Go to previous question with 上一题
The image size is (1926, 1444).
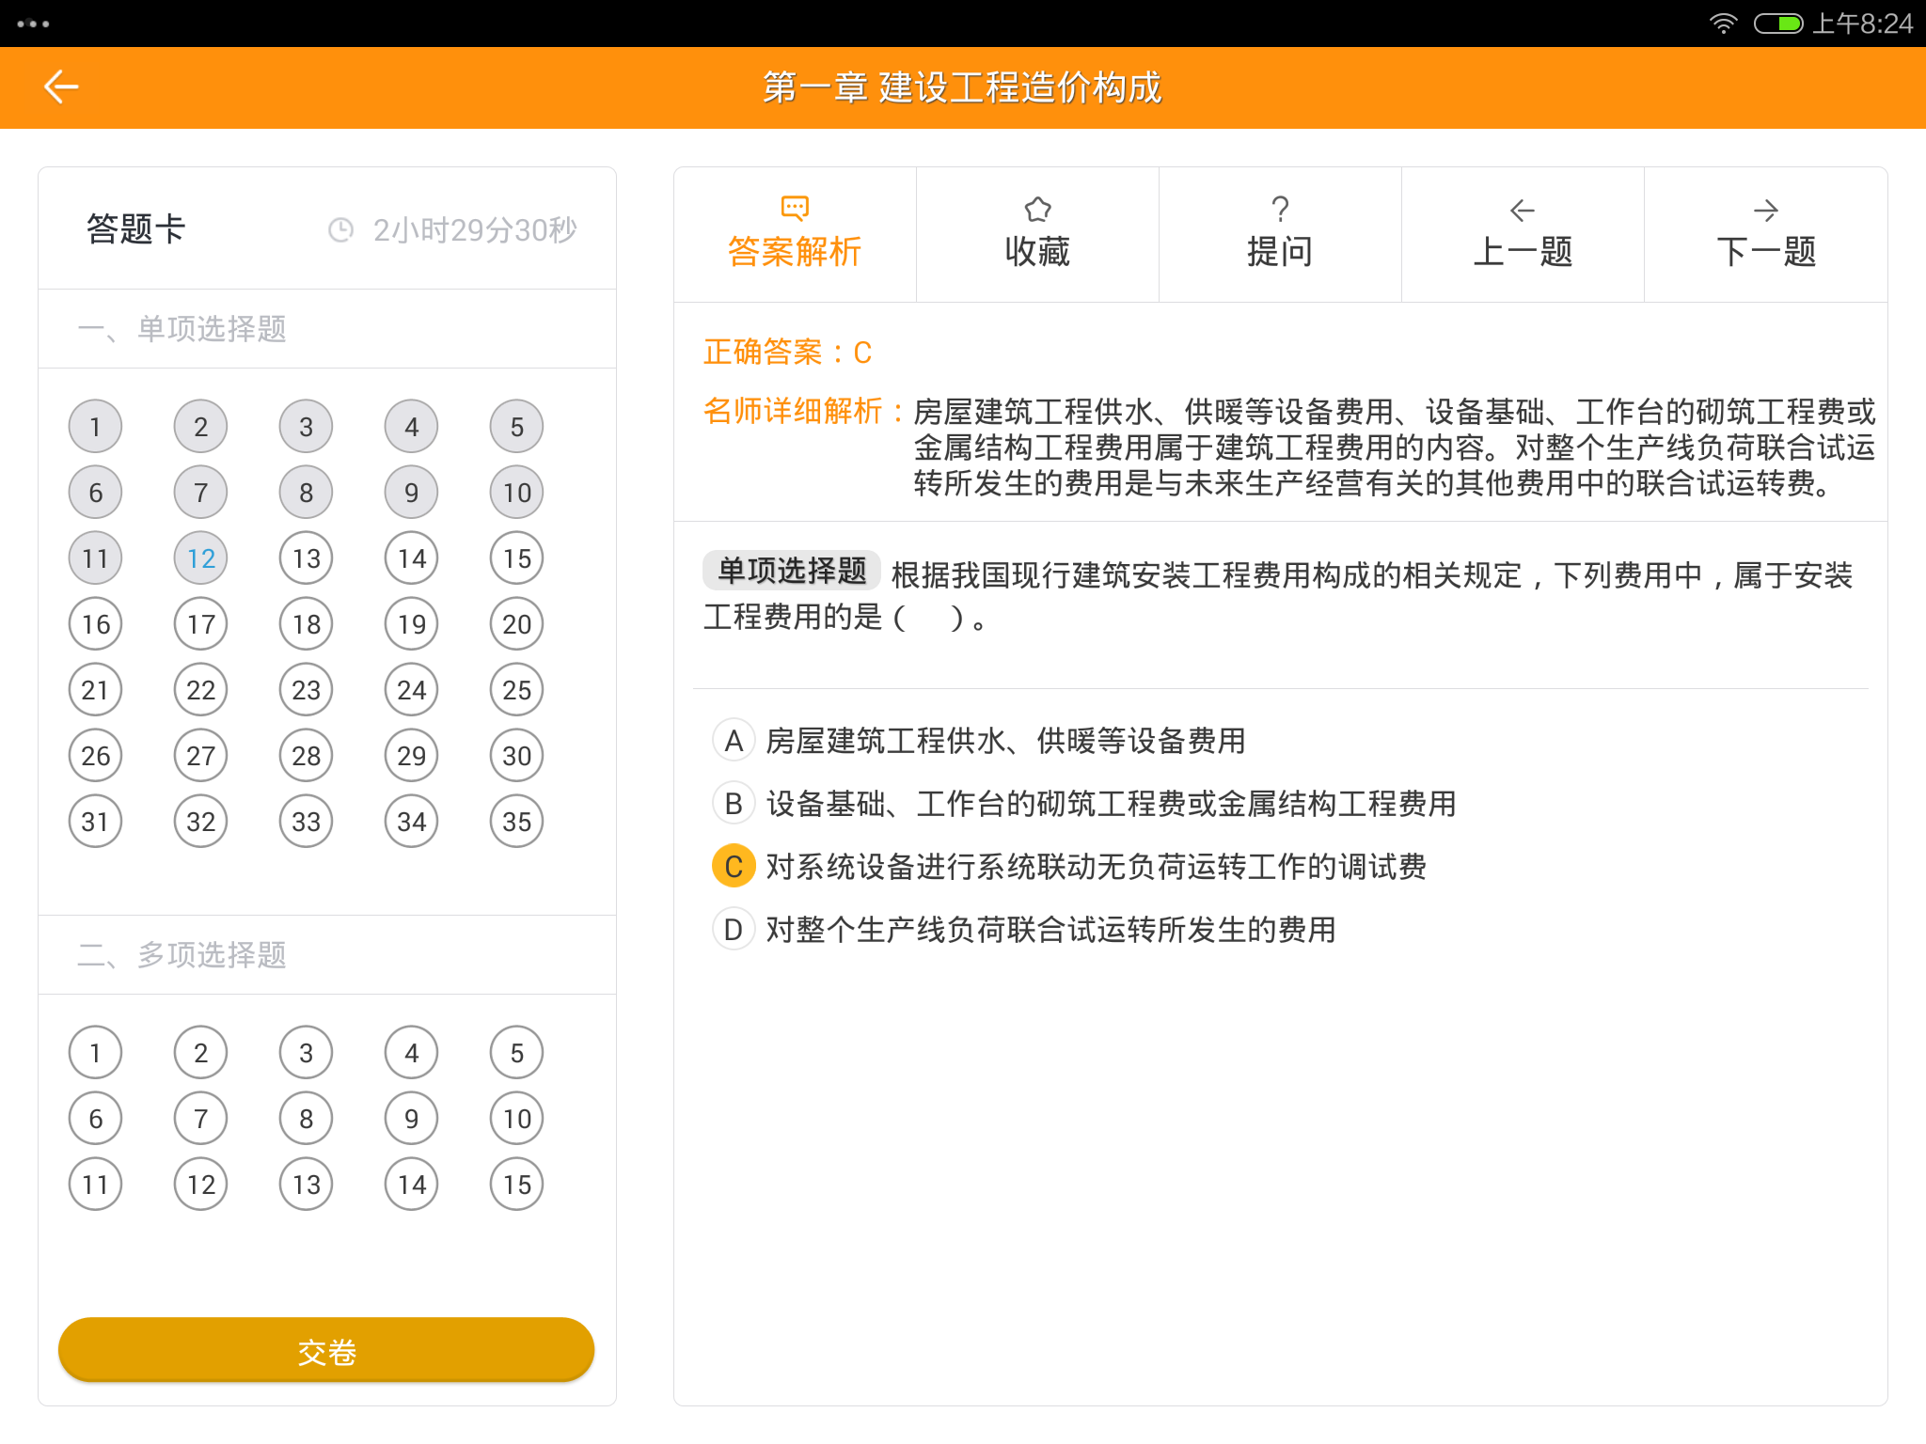(1523, 234)
